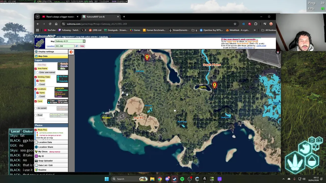326x183 pixels.
Task: Open Spotify from the taskbar
Action: (x=182, y=179)
